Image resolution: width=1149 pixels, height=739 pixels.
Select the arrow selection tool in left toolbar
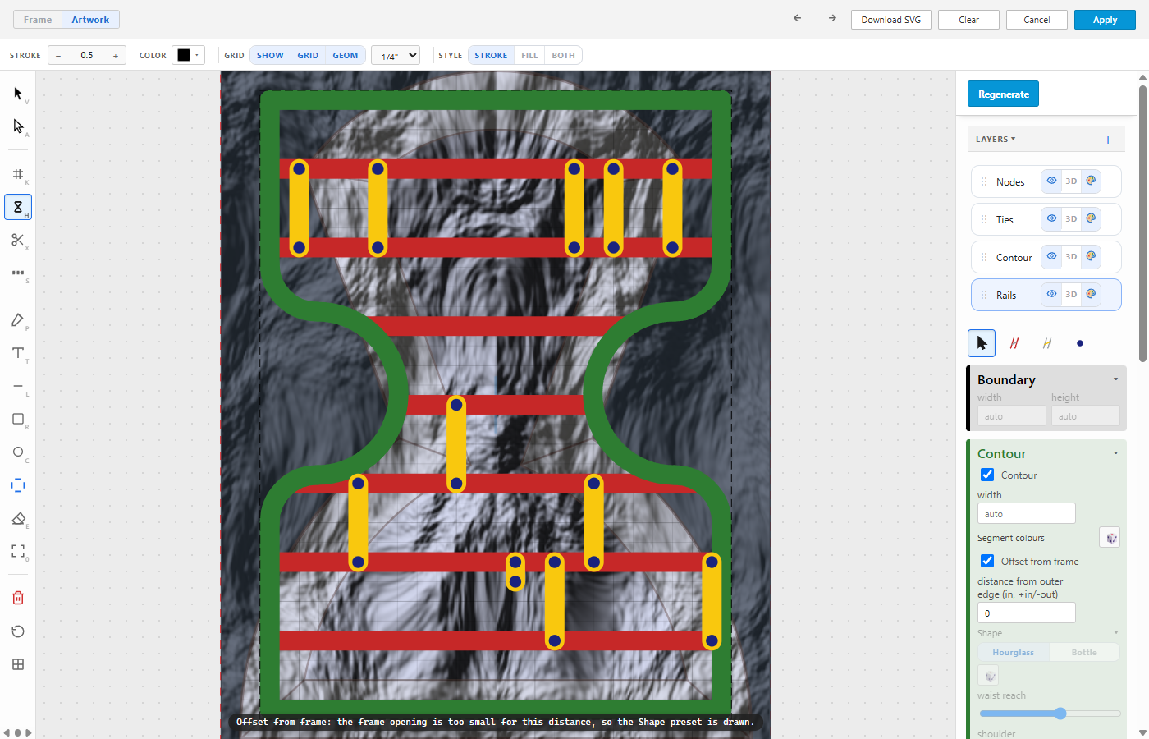(x=18, y=94)
